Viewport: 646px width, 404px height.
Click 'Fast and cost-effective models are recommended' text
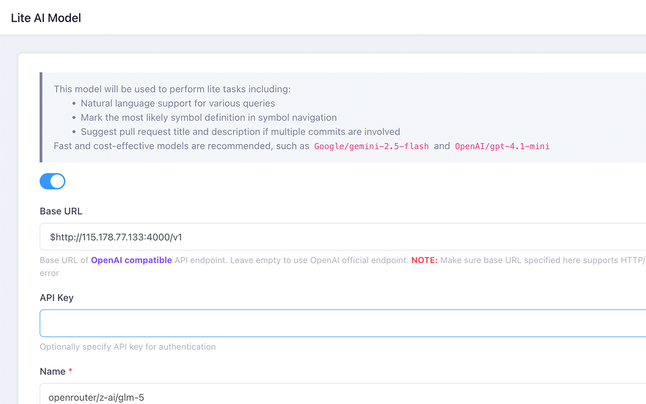click(x=182, y=146)
